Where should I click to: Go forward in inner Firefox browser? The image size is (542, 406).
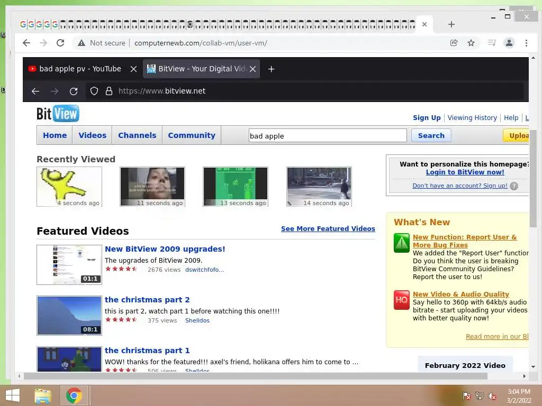tap(55, 91)
